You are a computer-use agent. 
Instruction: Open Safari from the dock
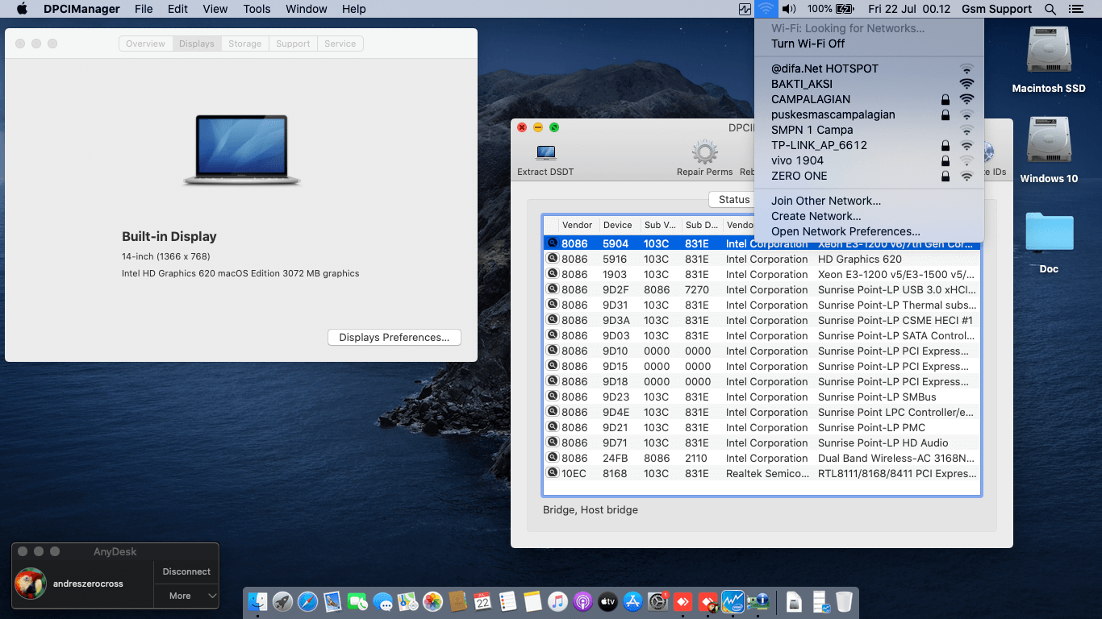[307, 601]
